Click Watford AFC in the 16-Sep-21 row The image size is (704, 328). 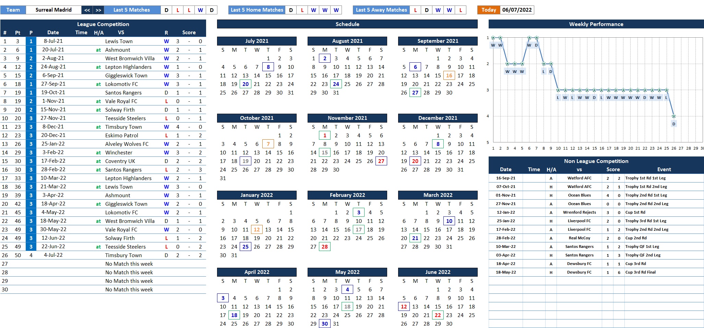click(x=579, y=178)
